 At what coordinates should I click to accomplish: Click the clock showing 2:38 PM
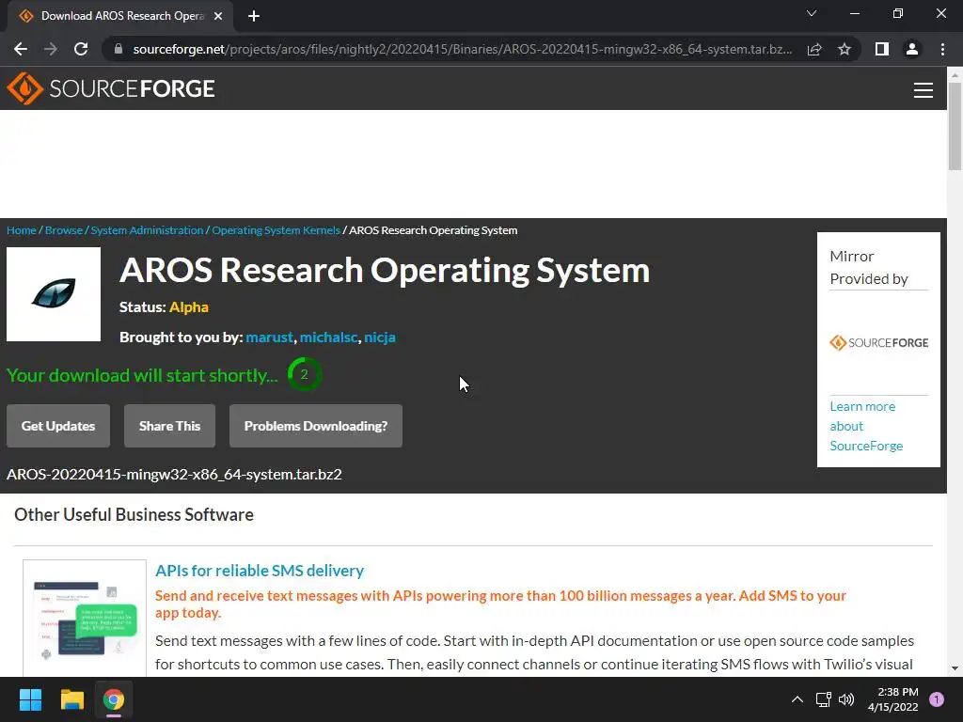(893, 699)
